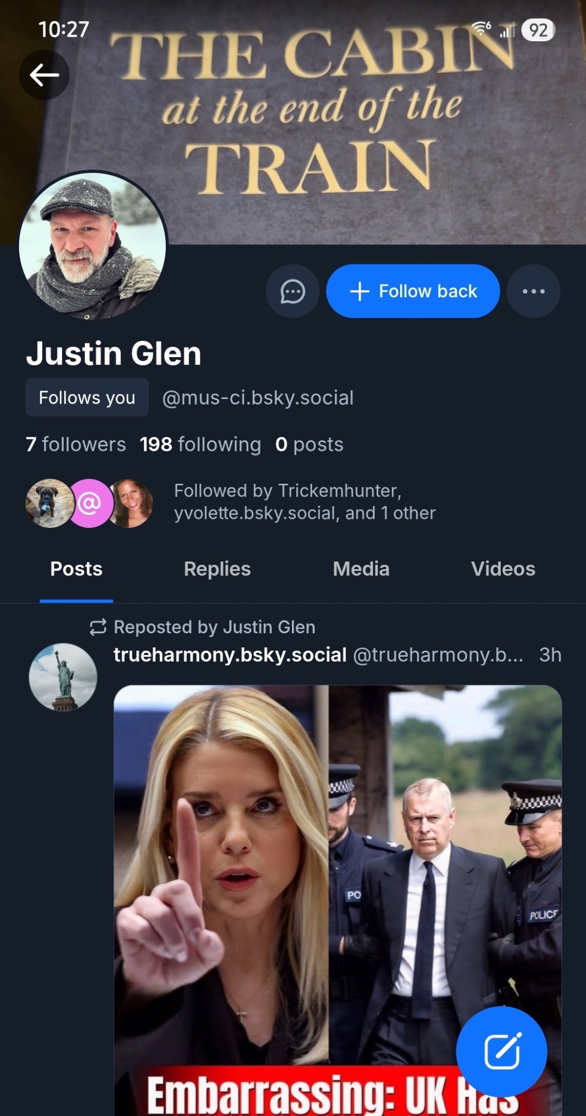
Task: Tap the pink @ follower avatar
Action: point(90,503)
